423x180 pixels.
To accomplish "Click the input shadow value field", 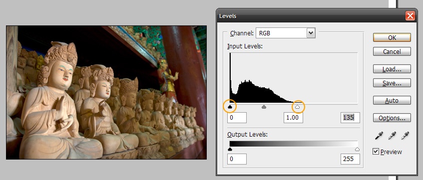I will [237, 118].
